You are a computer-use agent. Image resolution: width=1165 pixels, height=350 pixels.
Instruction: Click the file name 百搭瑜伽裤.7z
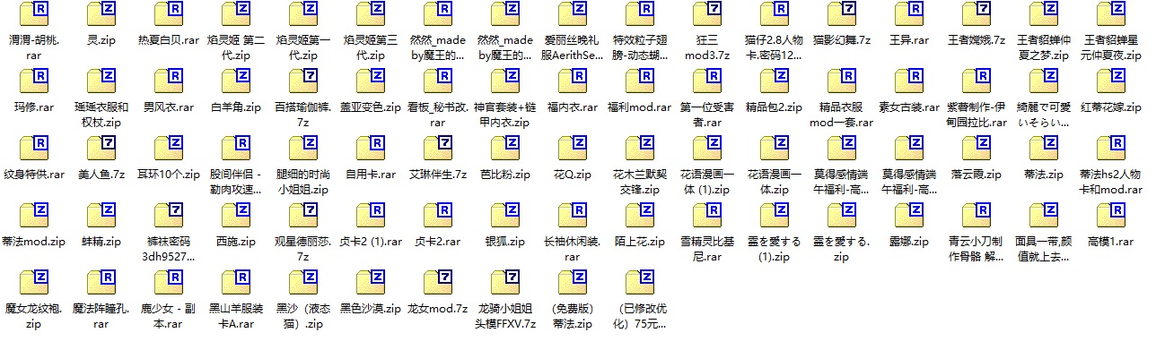(303, 115)
